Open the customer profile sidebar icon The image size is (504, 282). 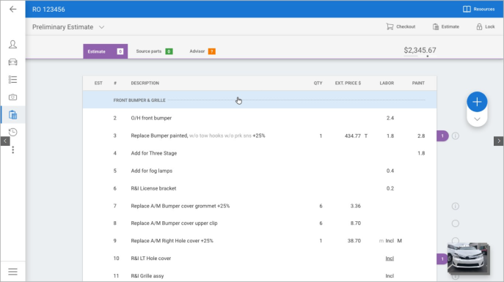(13, 44)
